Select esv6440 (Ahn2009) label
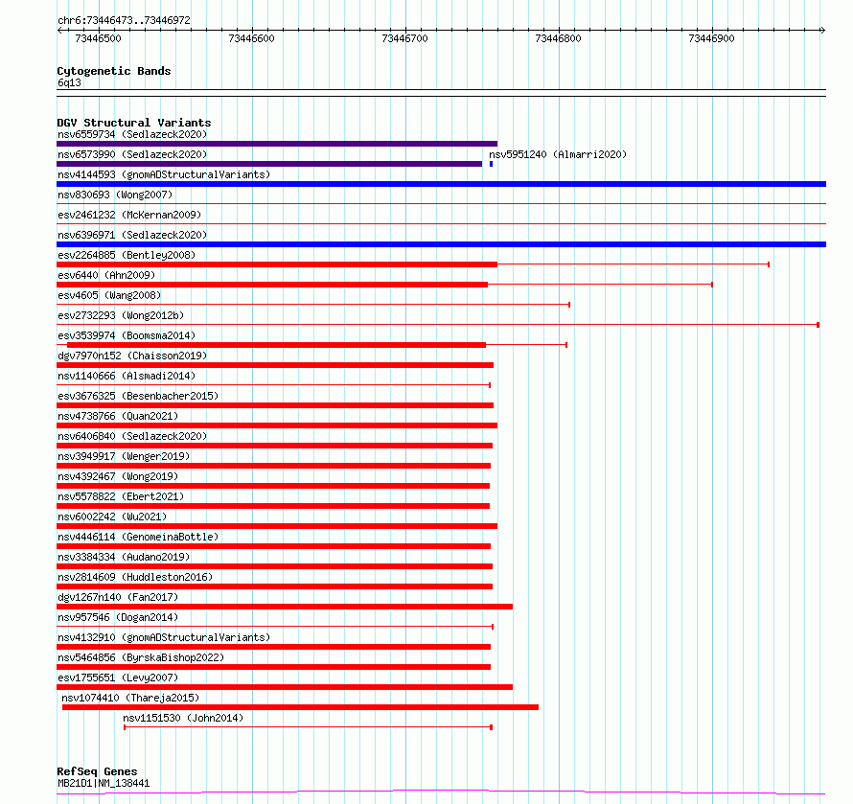Viewport: 853px width, 804px height. [106, 275]
